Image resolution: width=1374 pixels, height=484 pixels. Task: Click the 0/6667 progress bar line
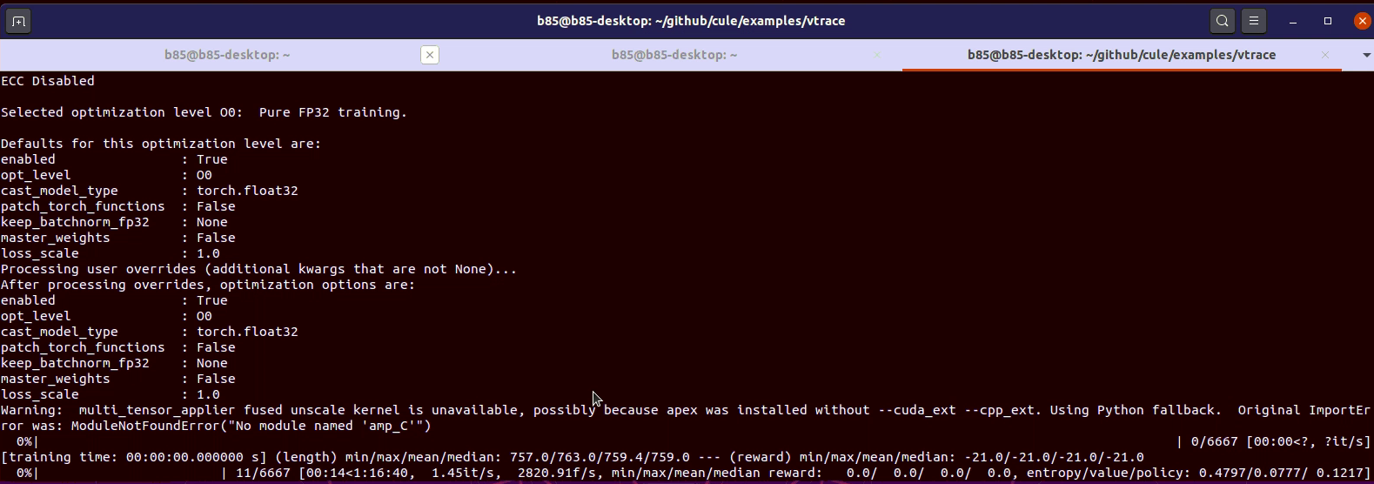(687, 441)
